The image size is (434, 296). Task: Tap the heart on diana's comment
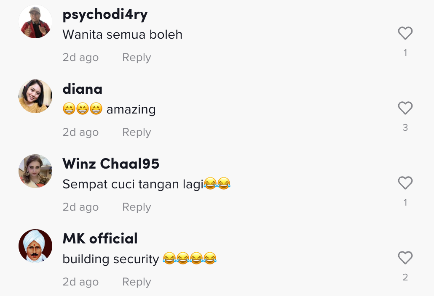[x=405, y=108]
